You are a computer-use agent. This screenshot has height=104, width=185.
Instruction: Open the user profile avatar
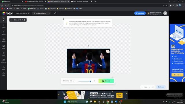pyautogui.click(x=165, y=13)
